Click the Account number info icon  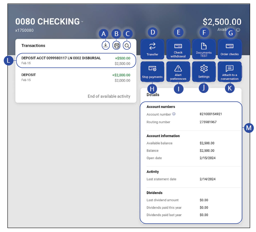click(x=174, y=114)
